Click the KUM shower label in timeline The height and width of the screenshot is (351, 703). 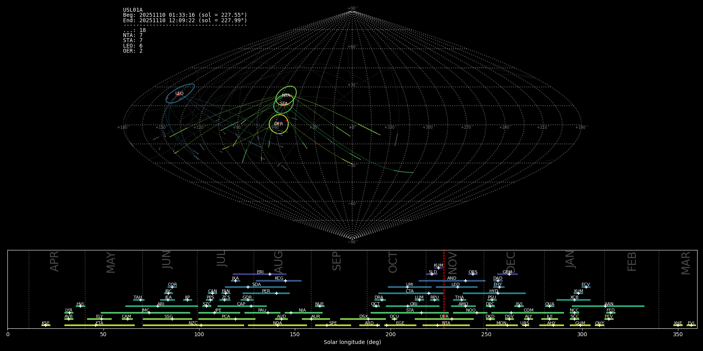tap(438, 266)
